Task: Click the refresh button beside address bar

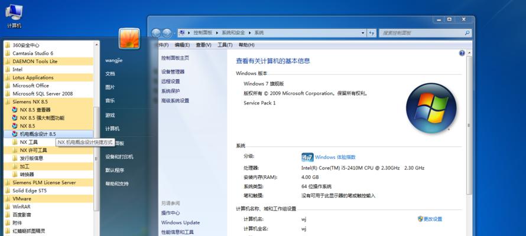Action: (x=371, y=33)
